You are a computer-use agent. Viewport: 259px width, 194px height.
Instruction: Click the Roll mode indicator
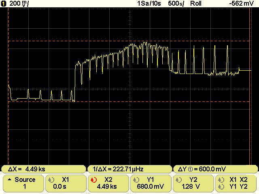[x=196, y=4]
